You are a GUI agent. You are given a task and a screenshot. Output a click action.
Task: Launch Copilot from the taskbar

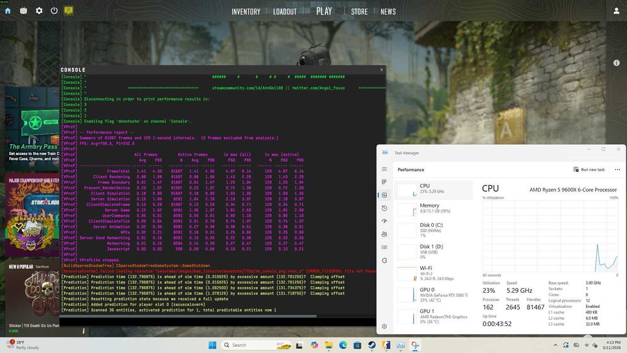(x=314, y=345)
